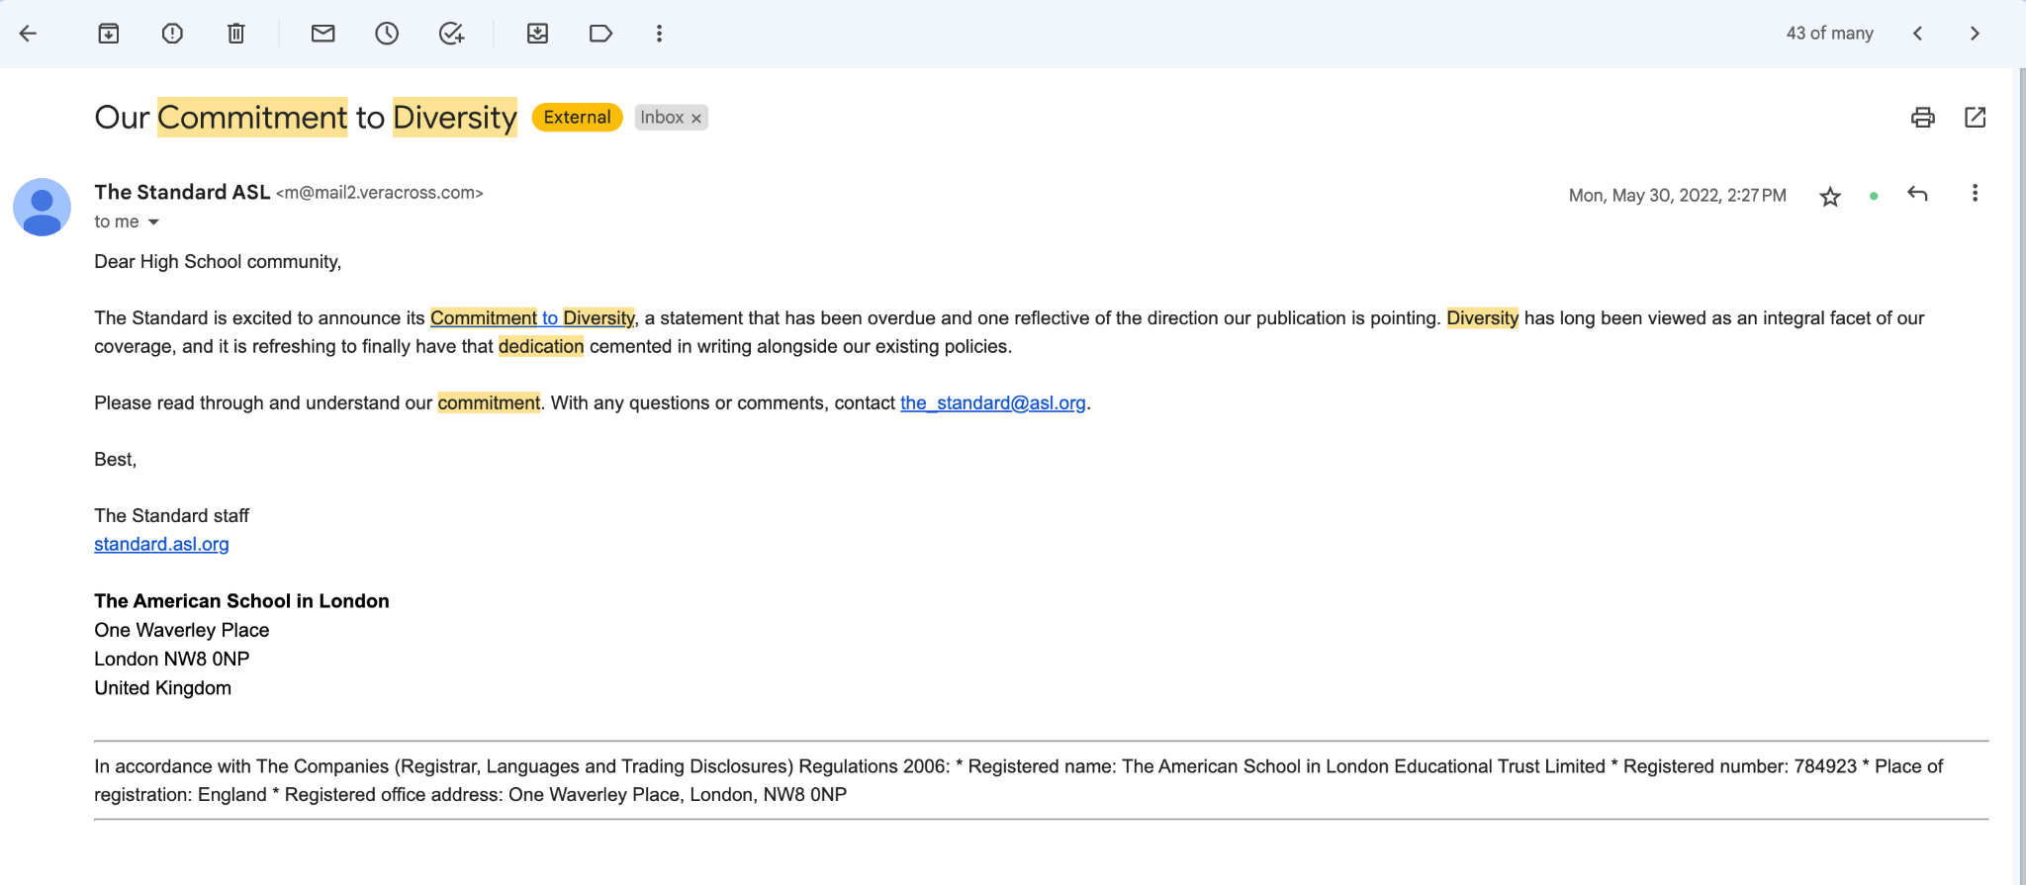The image size is (2026, 885).
Task: Report this email as spam
Action: 172,34
